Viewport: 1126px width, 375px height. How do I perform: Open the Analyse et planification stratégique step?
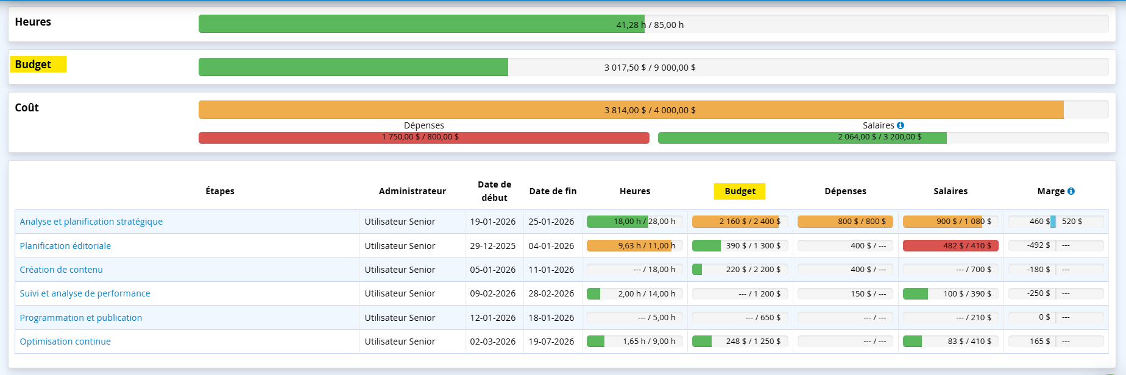pos(91,222)
